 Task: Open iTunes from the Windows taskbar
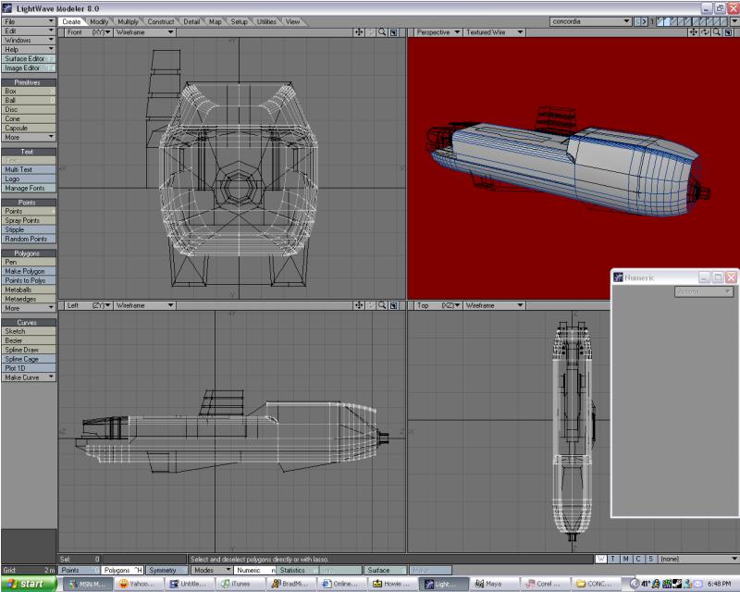[x=237, y=584]
